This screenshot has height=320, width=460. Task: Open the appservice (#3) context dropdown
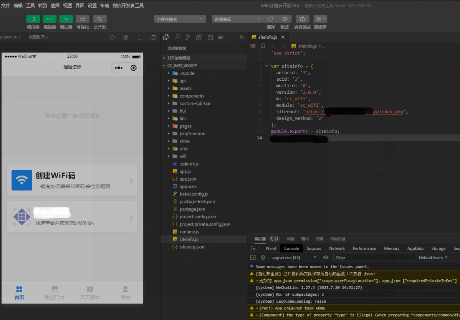click(294, 257)
